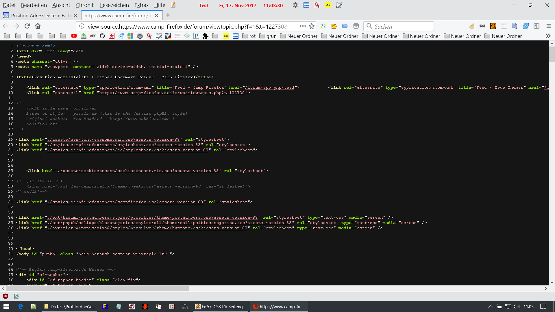Open the Lesezeichen menu

(x=114, y=5)
